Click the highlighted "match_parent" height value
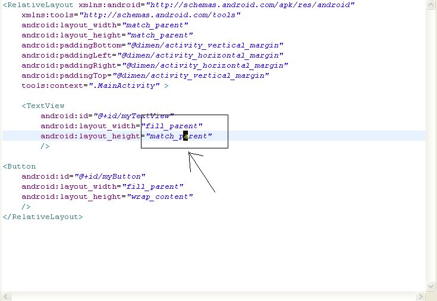Screen dimensions: 437x301 coord(179,136)
